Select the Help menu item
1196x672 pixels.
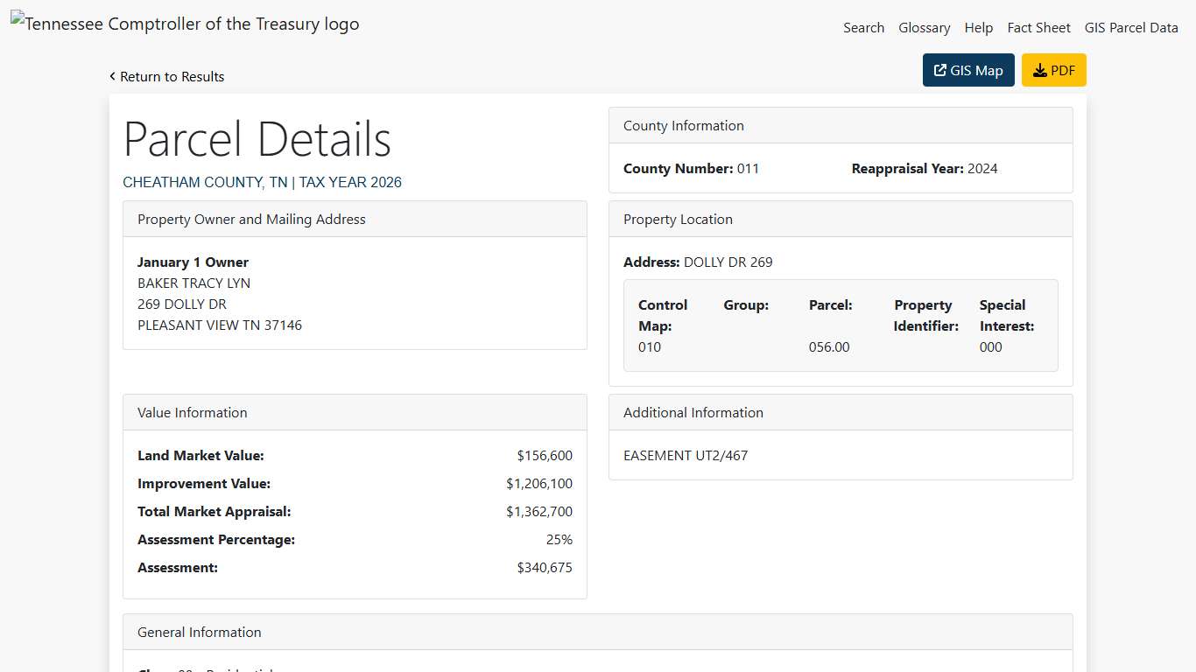978,27
